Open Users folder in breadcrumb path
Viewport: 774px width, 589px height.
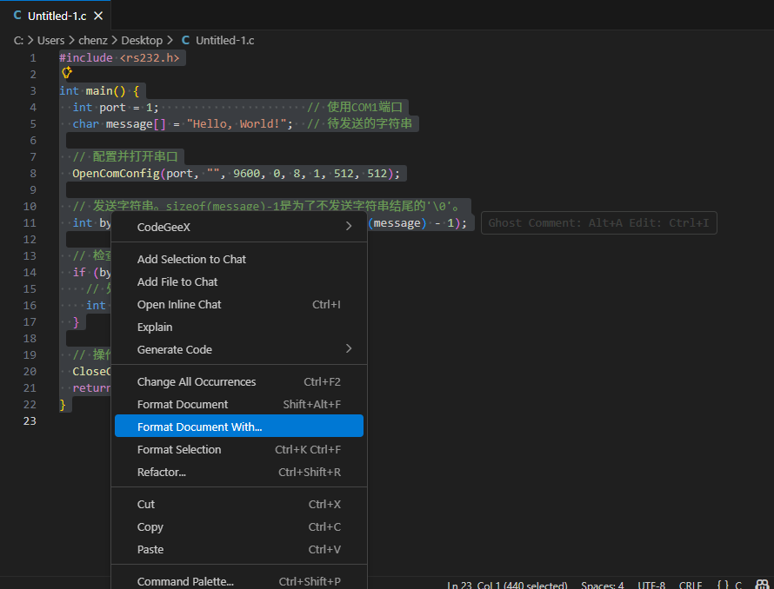point(50,41)
